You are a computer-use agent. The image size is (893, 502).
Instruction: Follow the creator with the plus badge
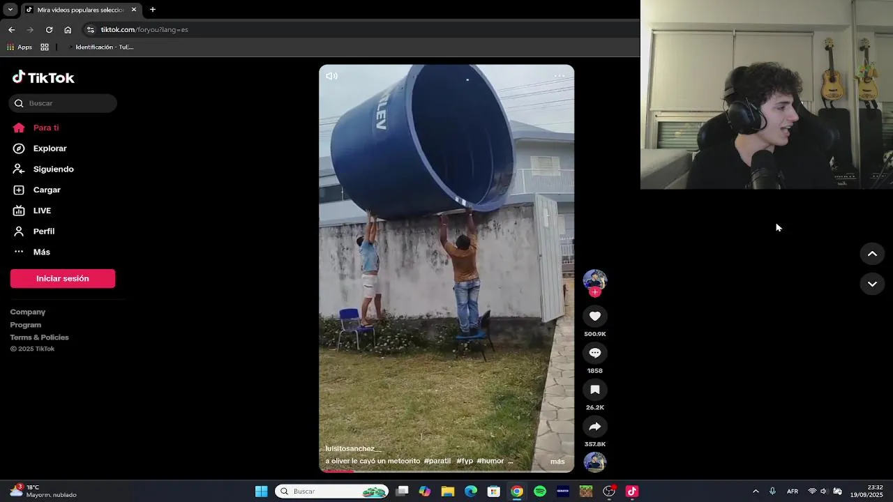[595, 292]
